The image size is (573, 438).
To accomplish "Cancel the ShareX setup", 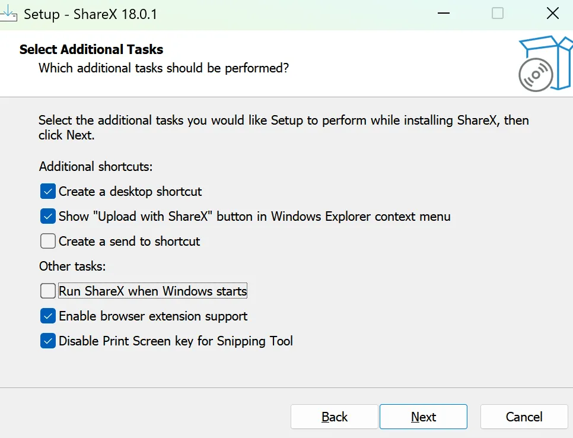I will (x=524, y=417).
